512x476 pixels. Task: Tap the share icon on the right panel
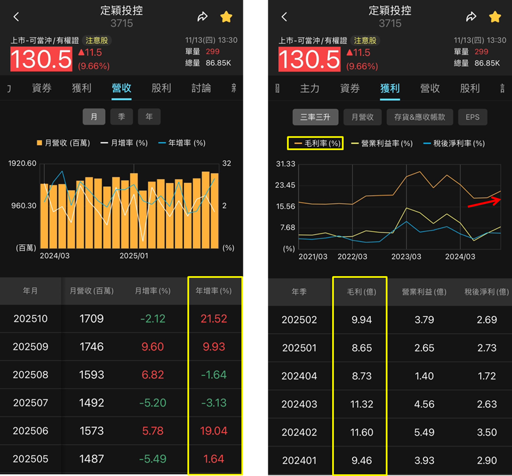(x=472, y=17)
